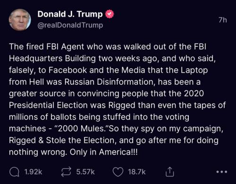Click the "Russian Disinformation" phrase
The width and height of the screenshot is (236, 184).
110,82
